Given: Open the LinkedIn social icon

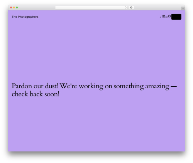Looking at the screenshot, I should pos(164,16).
